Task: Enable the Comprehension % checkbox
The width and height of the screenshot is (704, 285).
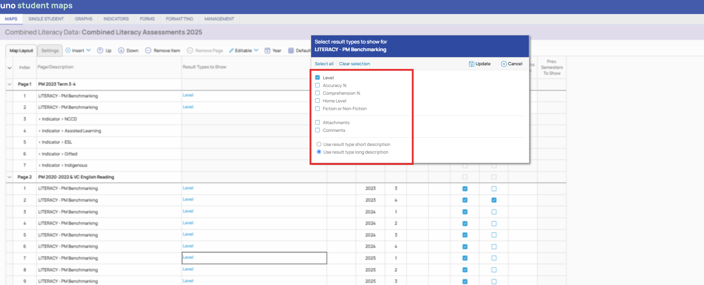Action: pyautogui.click(x=318, y=93)
